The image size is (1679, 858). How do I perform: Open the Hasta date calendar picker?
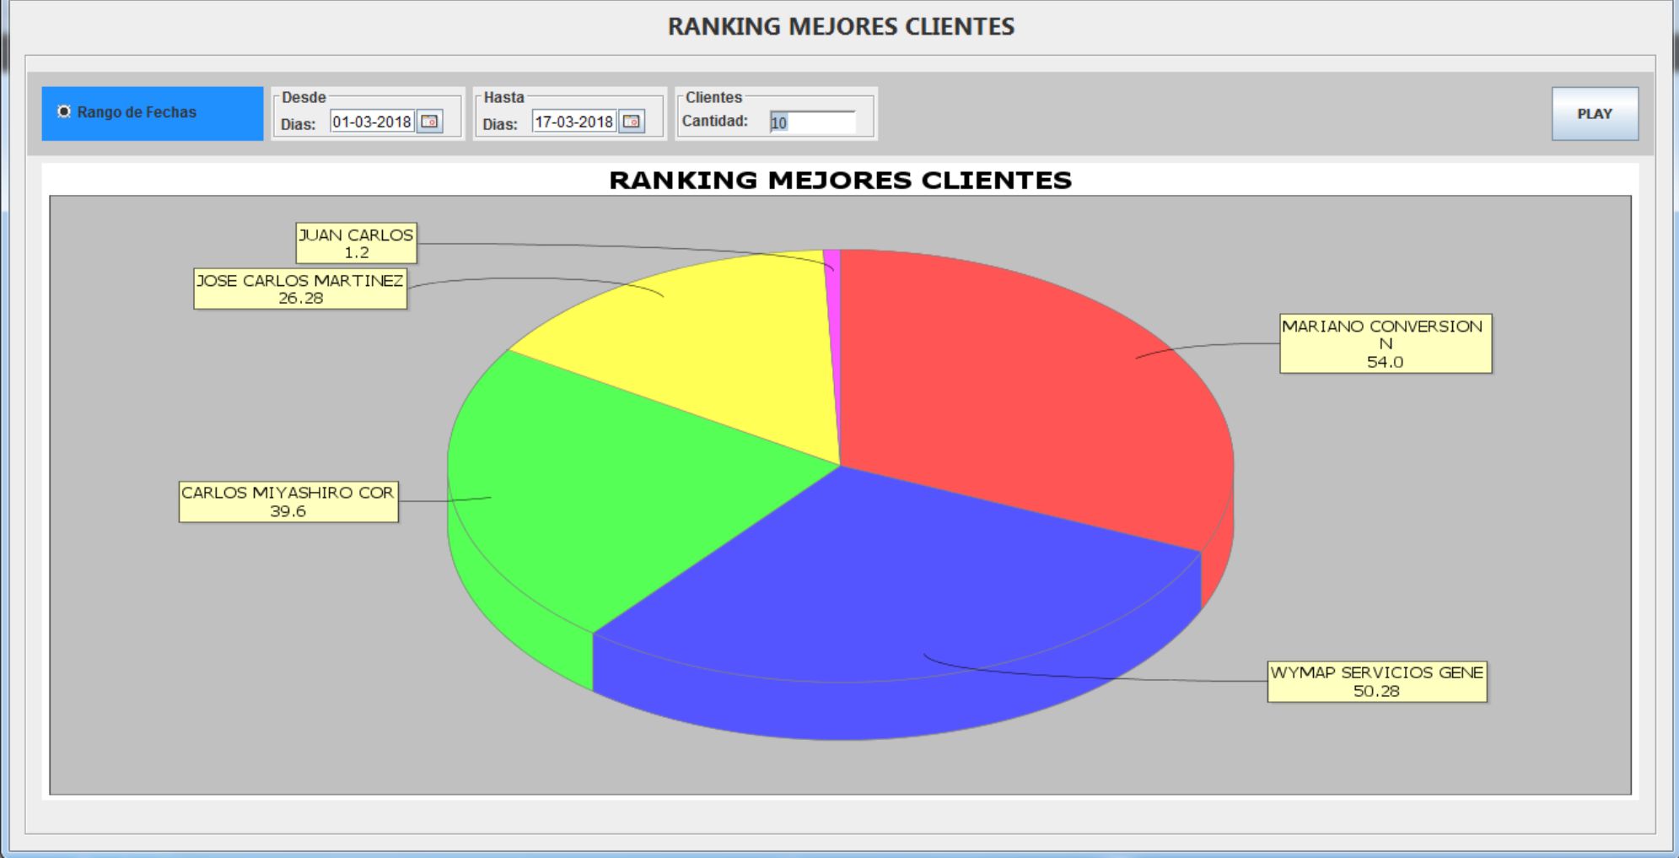631,121
